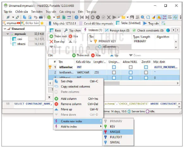Click the delete row circle-x icon in toolbar
The width and height of the screenshot is (185, 149).
coord(98,17)
